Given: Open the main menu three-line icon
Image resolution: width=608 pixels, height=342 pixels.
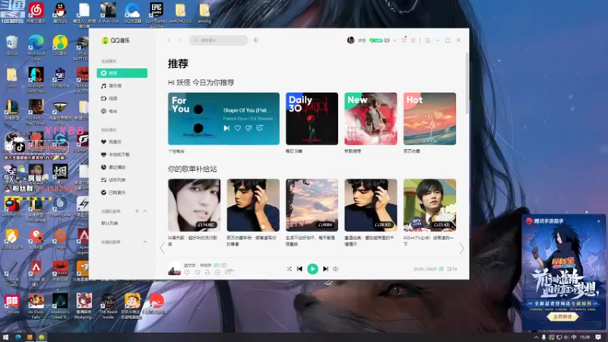Looking at the screenshot, I should (413, 40).
